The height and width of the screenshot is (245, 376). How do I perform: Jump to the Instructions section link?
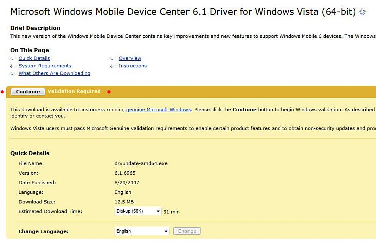tap(133, 66)
